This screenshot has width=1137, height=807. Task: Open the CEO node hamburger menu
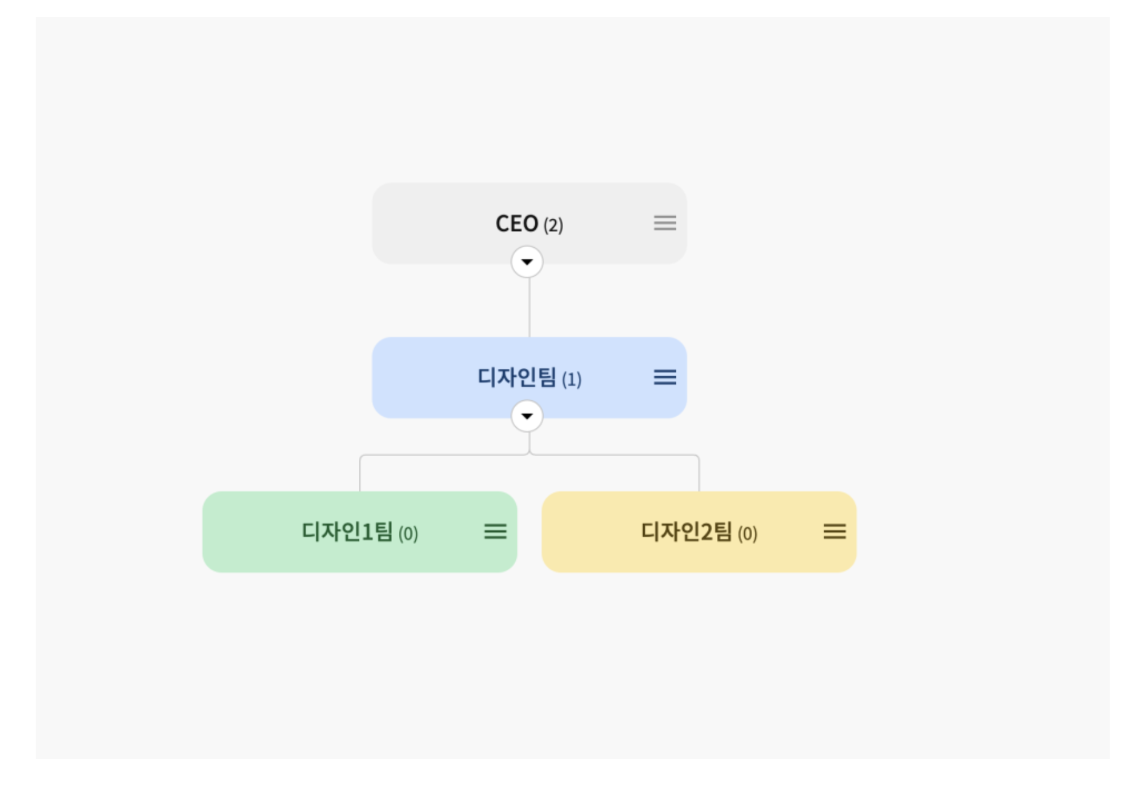point(665,223)
